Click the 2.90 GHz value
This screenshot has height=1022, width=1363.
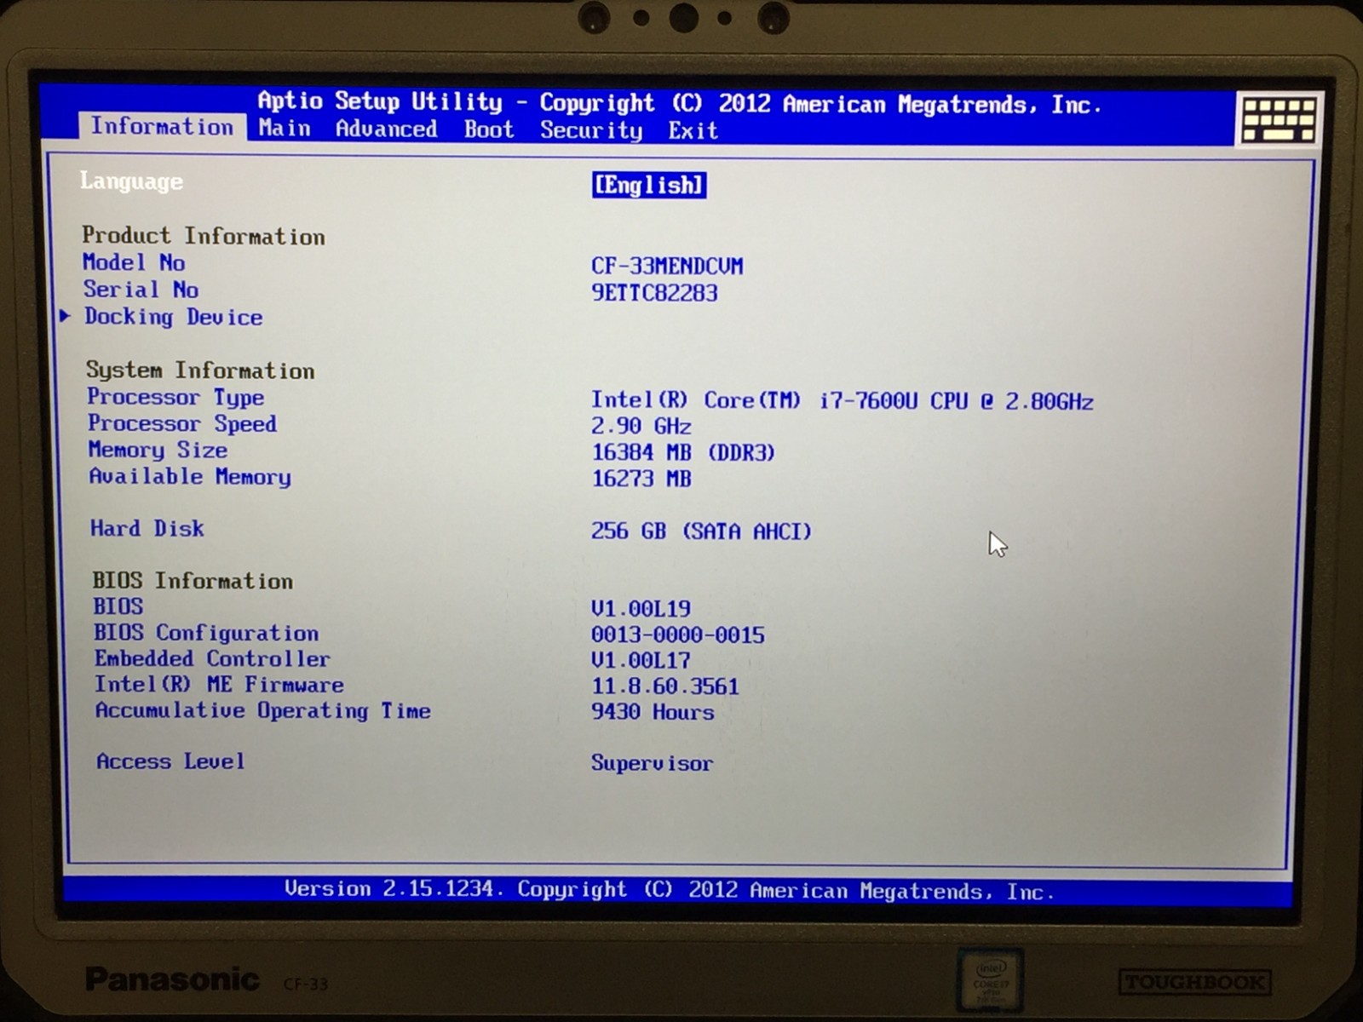click(x=641, y=426)
